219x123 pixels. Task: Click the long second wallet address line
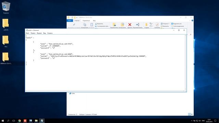pyautogui.click(x=93, y=56)
